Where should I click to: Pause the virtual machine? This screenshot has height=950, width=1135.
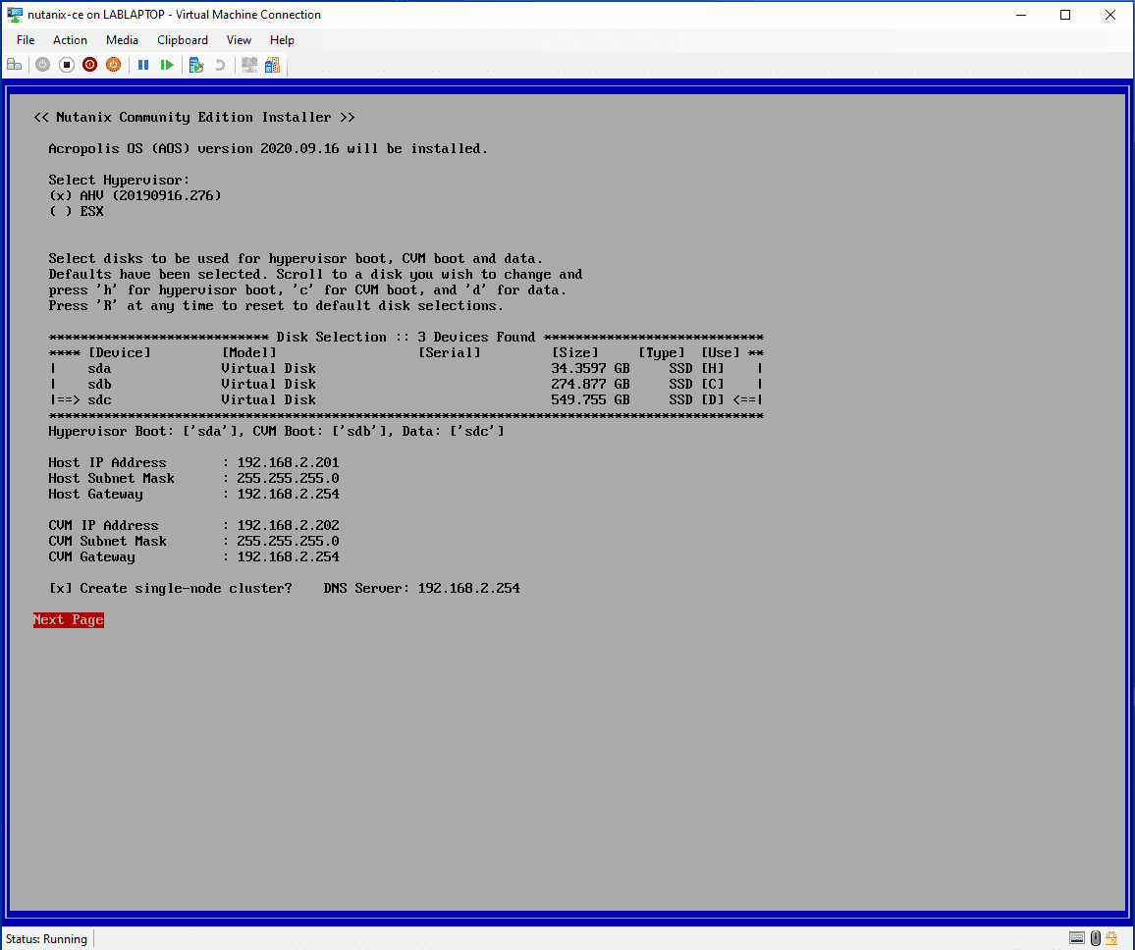click(x=143, y=65)
